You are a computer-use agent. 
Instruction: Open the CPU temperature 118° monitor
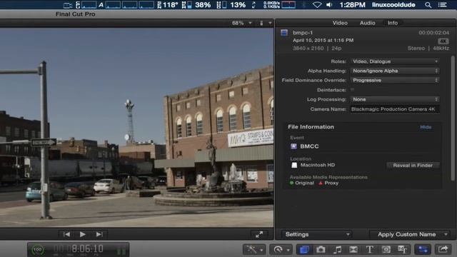pyautogui.click(x=168, y=5)
